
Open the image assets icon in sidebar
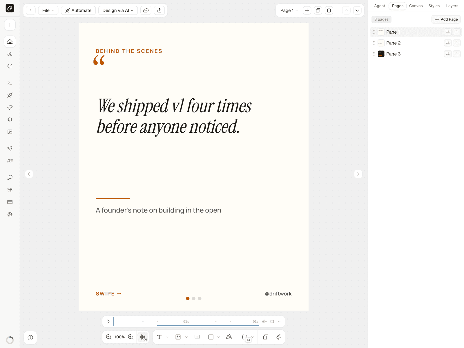pyautogui.click(x=10, y=132)
